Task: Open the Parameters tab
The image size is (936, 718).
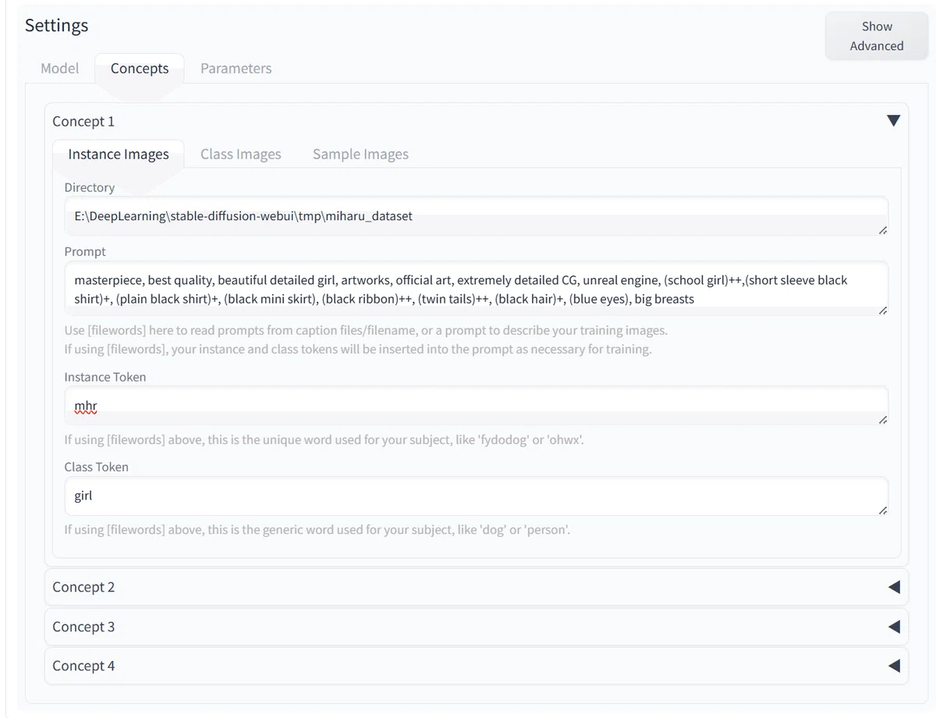Action: pyautogui.click(x=236, y=69)
